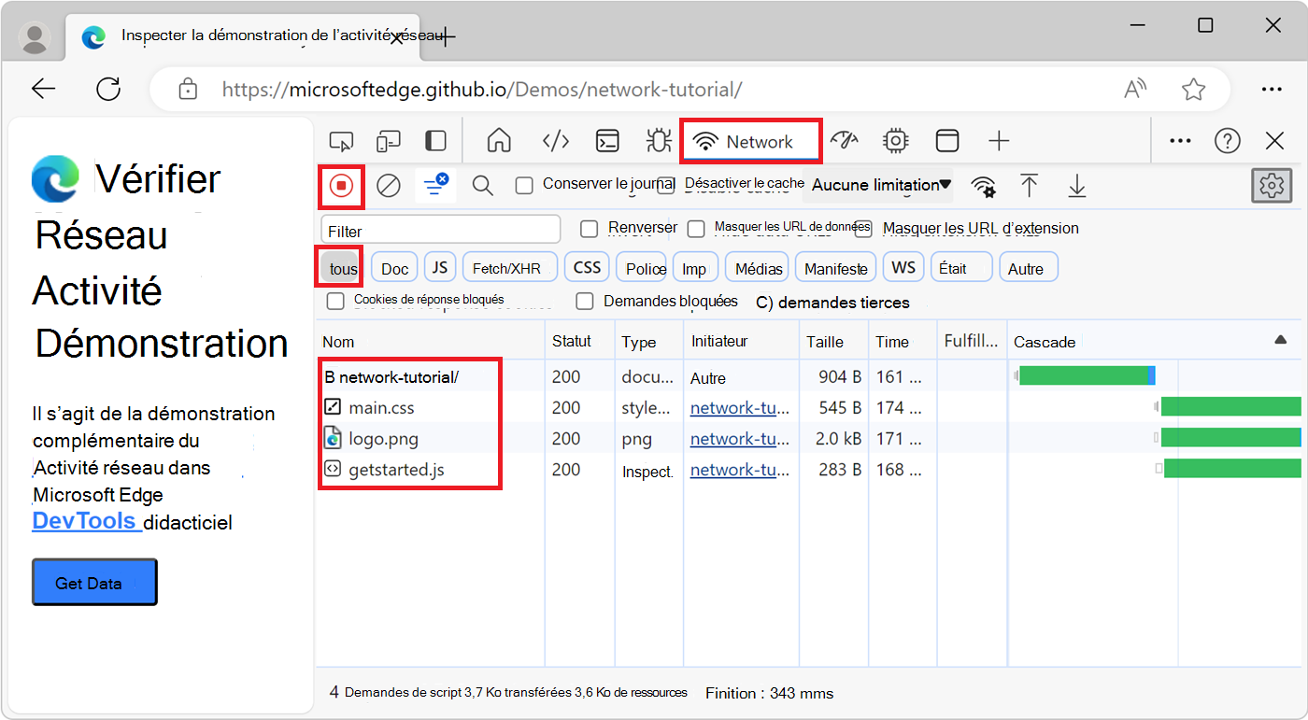This screenshot has width=1308, height=720.
Task: Open the network request filter bar icon
Action: point(435,185)
